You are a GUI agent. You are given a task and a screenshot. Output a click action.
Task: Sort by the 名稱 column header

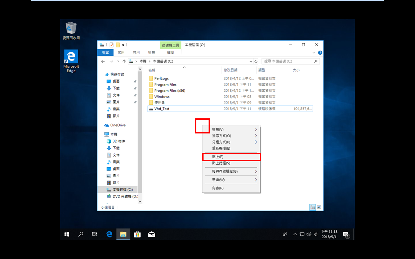[152, 70]
